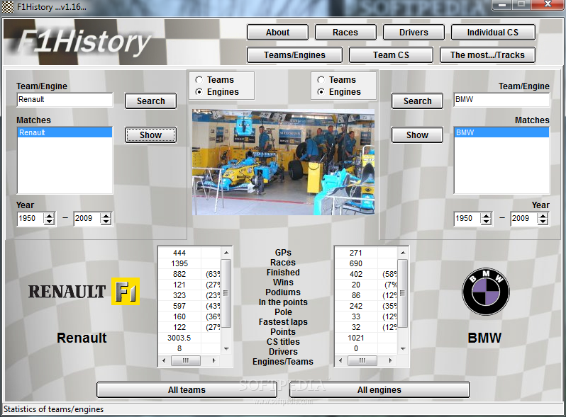This screenshot has width=566, height=417.
Task: Click the F1History app icon in title bar
Action: pyautogui.click(x=8, y=7)
